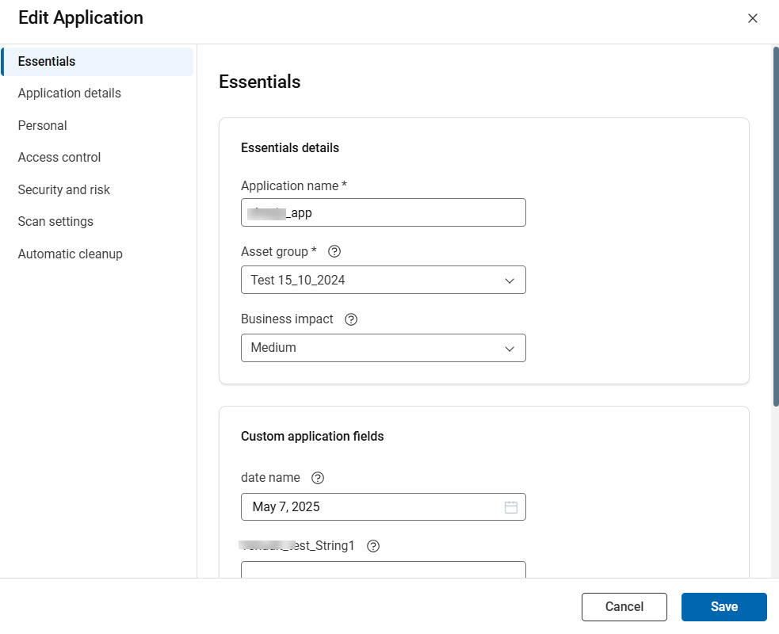Close the Edit Application dialog with X
The image size is (779, 634).
coord(752,18)
